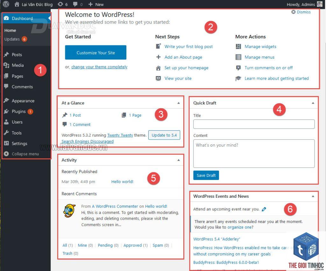Click the icon beside Turn comments on or off
The image size is (326, 271).
(x=238, y=68)
